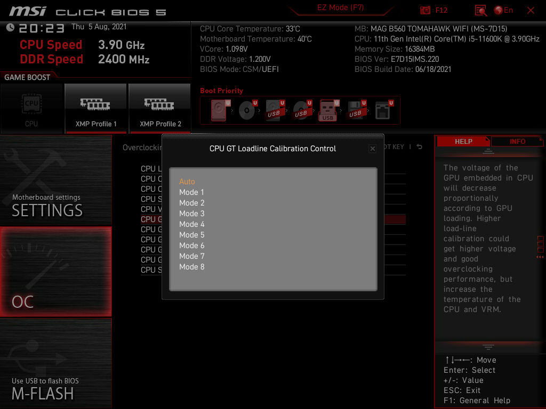Click the BIOS Ver E7D15IMS.220 text
Image resolution: width=546 pixels, height=409 pixels.
coord(397,59)
